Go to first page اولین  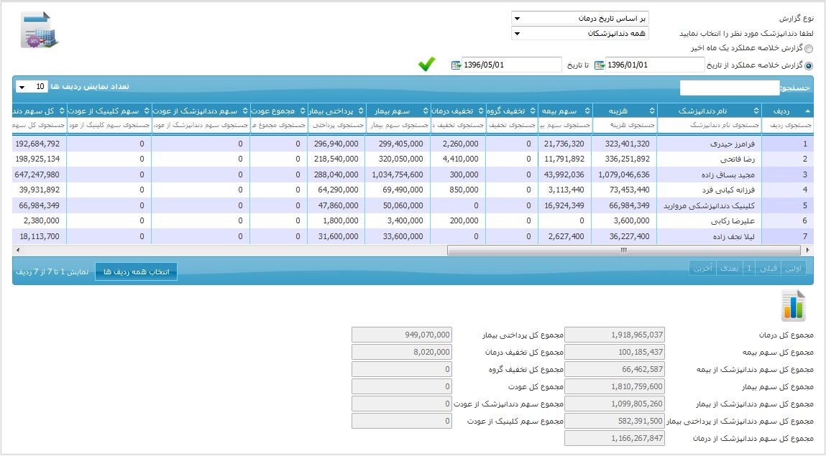click(x=794, y=269)
